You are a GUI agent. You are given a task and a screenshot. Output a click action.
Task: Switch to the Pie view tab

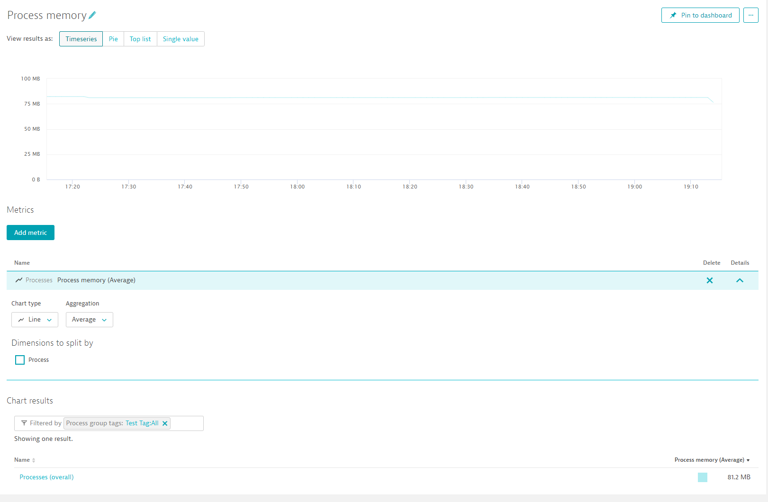pos(113,39)
